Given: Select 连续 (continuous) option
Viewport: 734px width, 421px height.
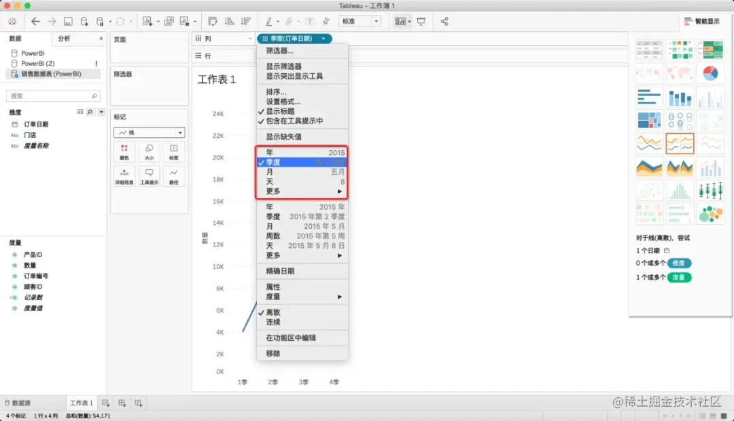Looking at the screenshot, I should click(302, 322).
